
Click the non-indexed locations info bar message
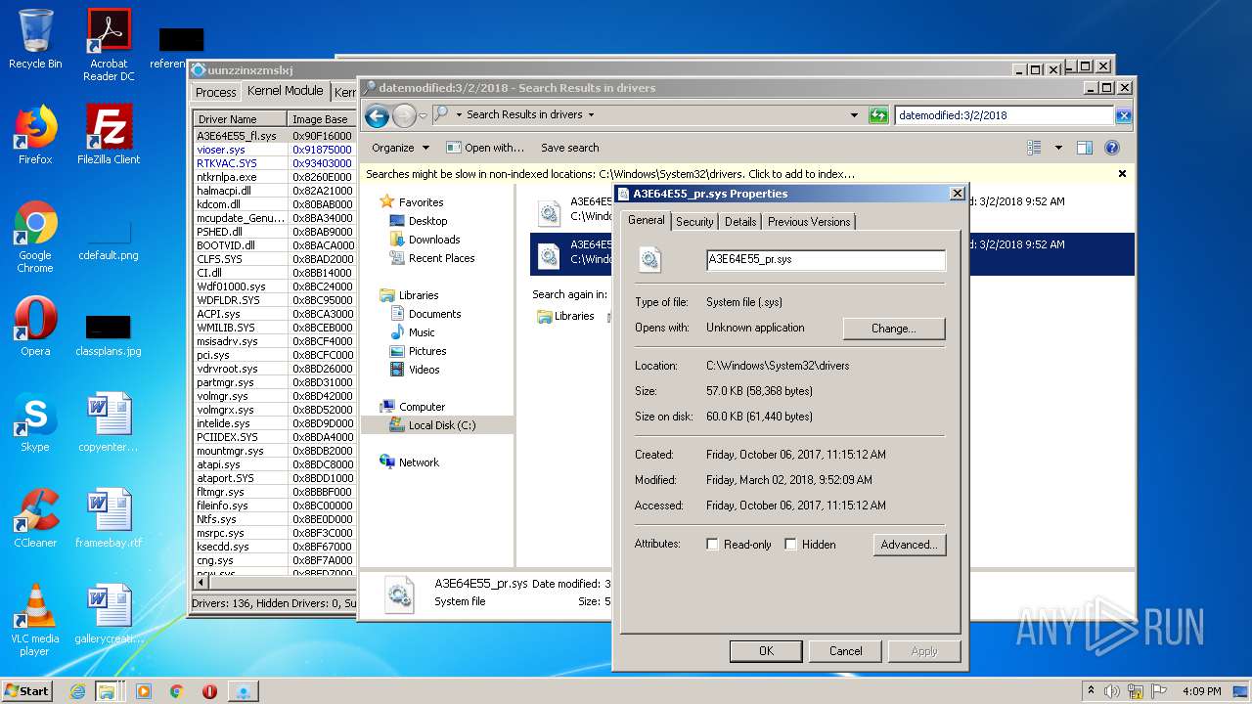pyautogui.click(x=610, y=174)
